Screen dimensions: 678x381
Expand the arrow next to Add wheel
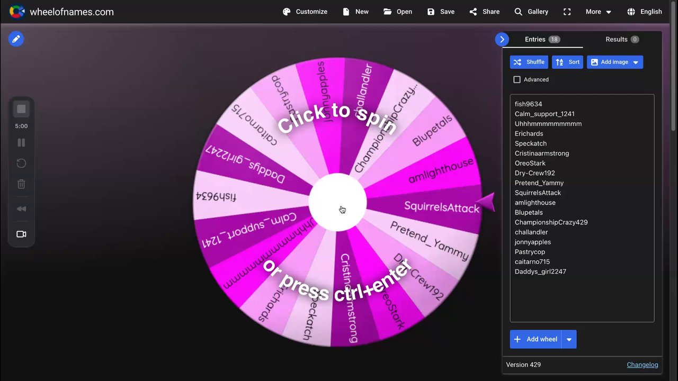coord(569,339)
